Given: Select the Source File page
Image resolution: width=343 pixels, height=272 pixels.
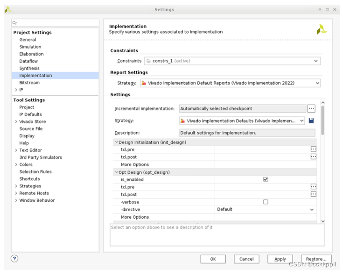Looking at the screenshot, I should pyautogui.click(x=31, y=129).
